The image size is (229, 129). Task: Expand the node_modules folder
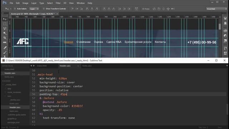pyautogui.click(x=6, y=92)
